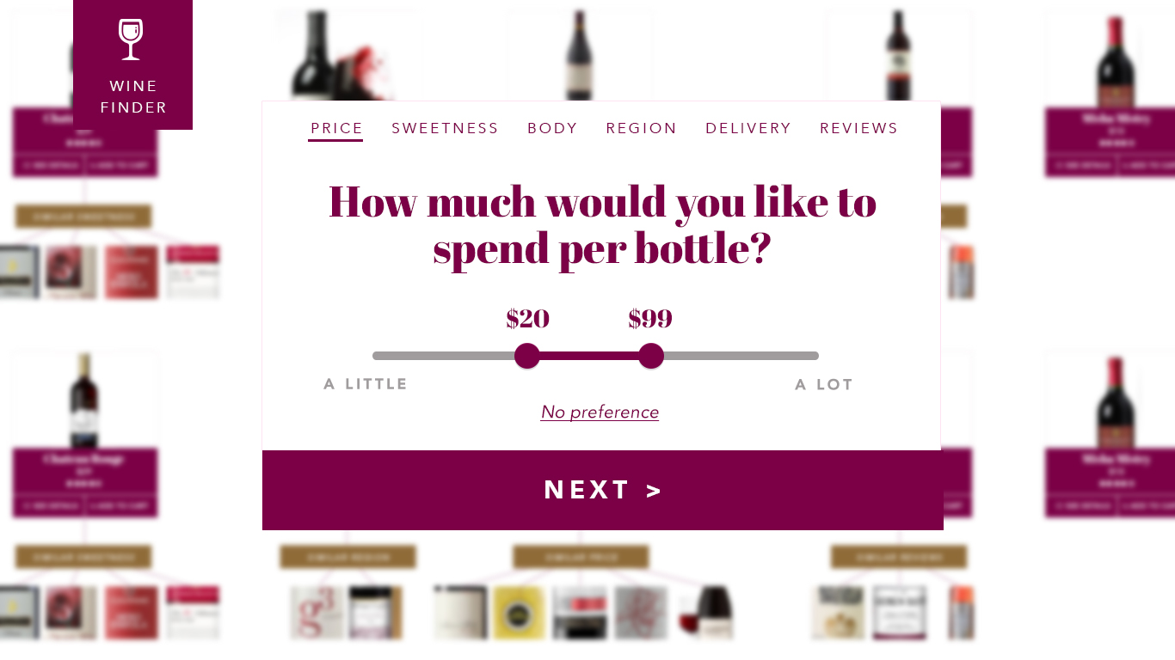Click the $99 maximum price slider handle
Screen dimensions: 1175x660
point(651,356)
